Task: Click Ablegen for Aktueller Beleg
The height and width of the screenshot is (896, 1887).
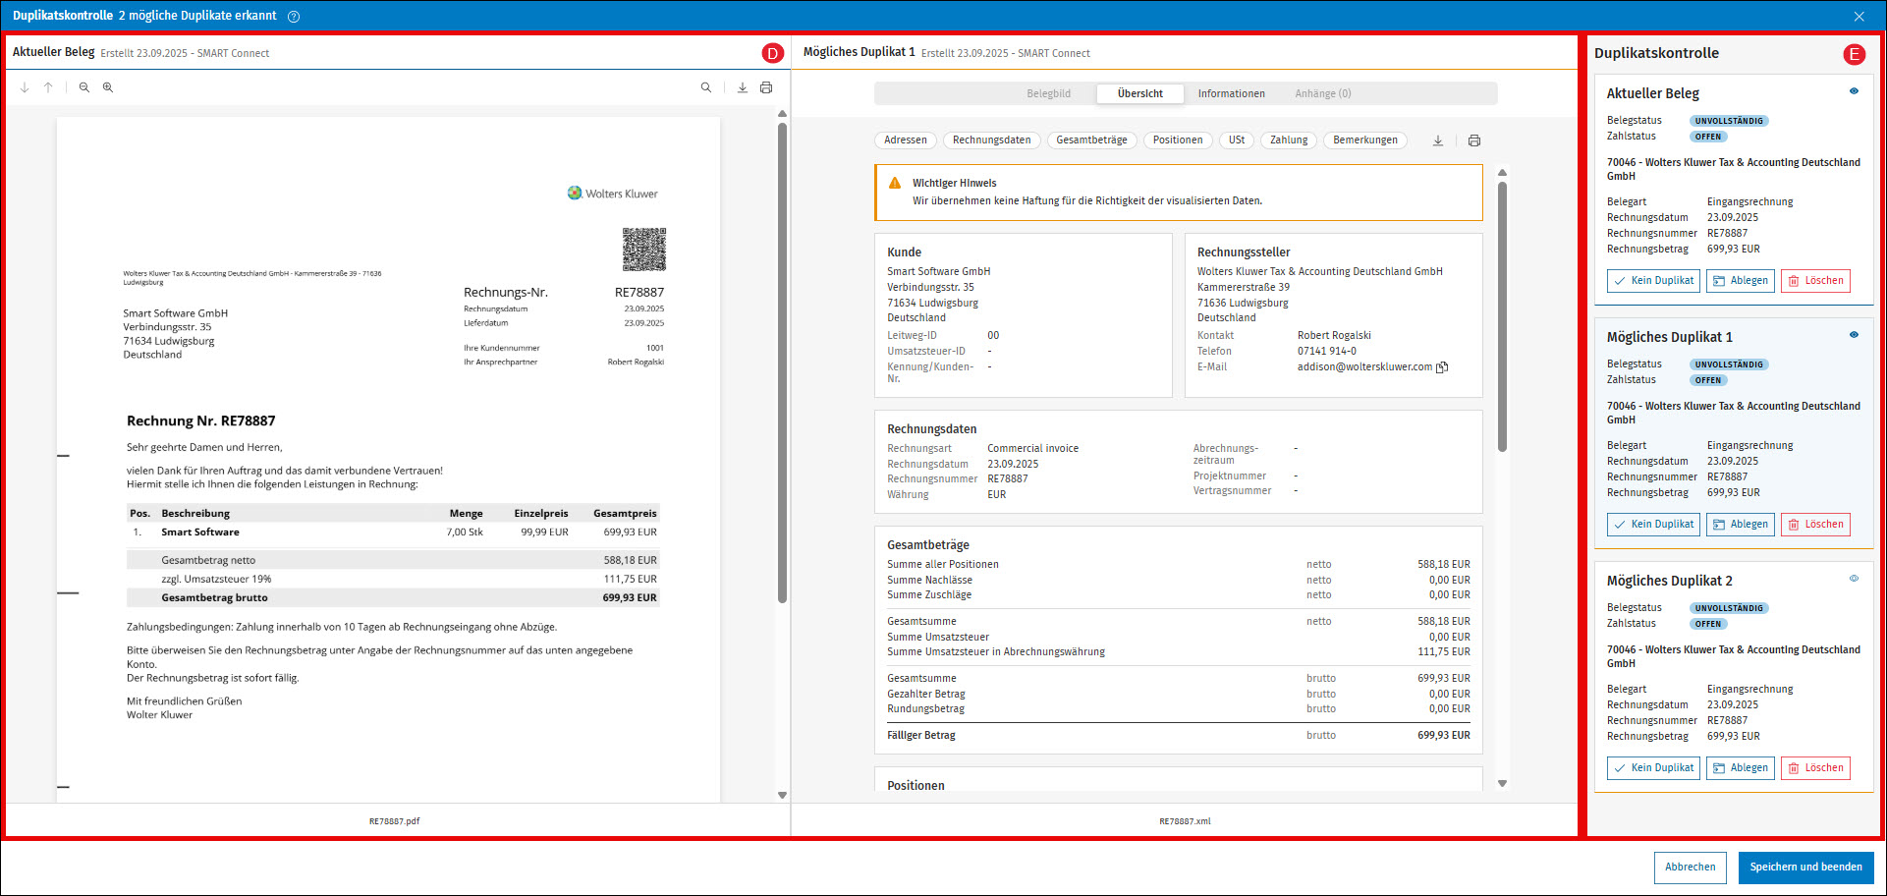Action: tap(1740, 281)
